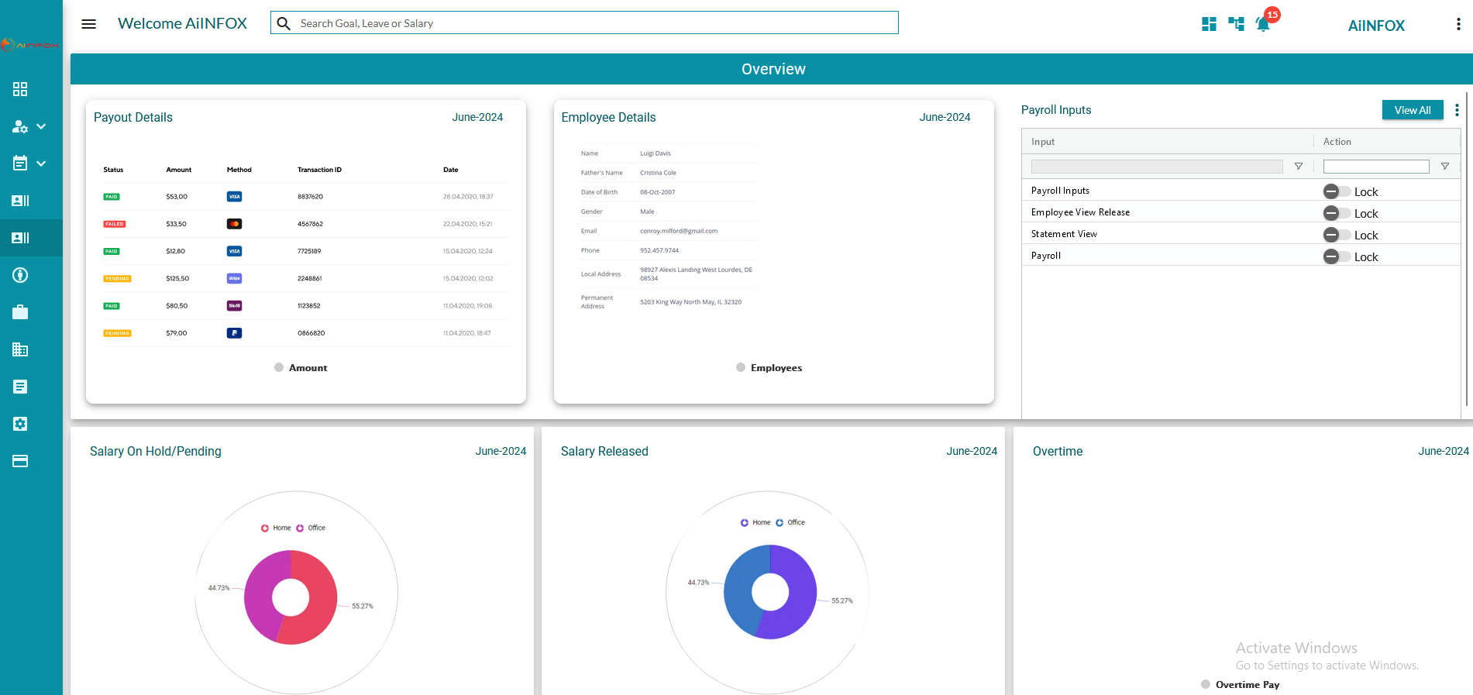Screen dimensions: 1473x695
Task: Click the June-2024 label in Payout Details
Action: click(x=477, y=117)
